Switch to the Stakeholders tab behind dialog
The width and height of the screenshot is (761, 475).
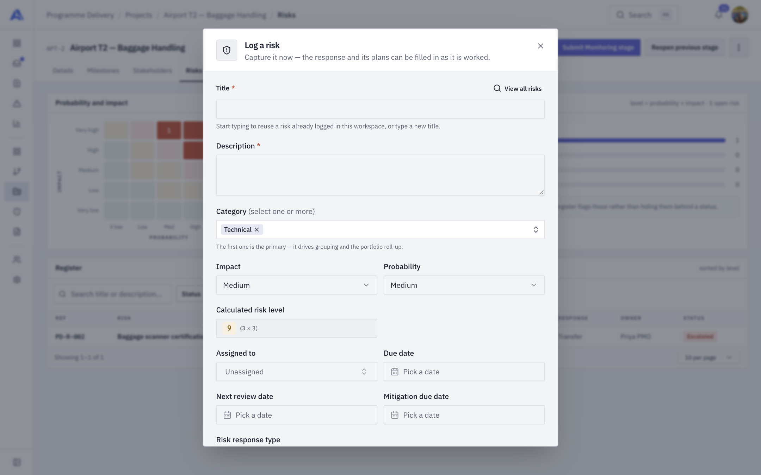pos(153,71)
